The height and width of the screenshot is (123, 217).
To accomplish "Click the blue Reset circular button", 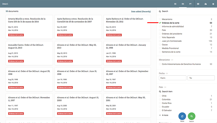I will click(x=182, y=116).
